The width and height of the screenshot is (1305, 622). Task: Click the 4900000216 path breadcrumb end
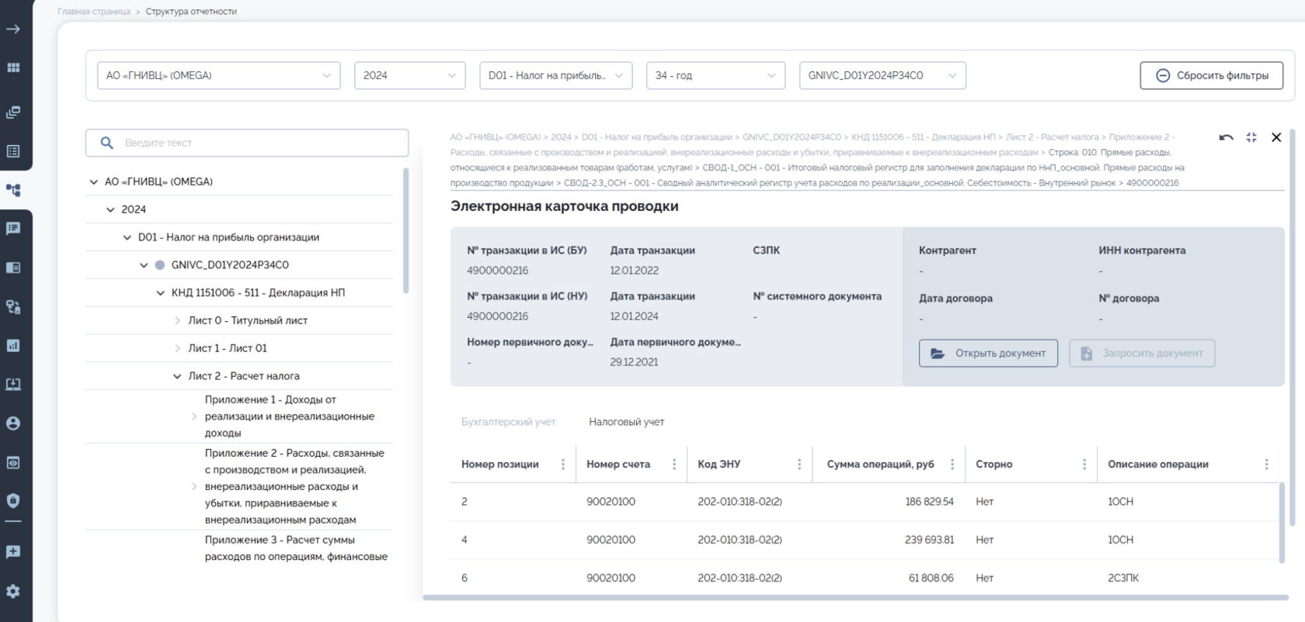(1152, 183)
